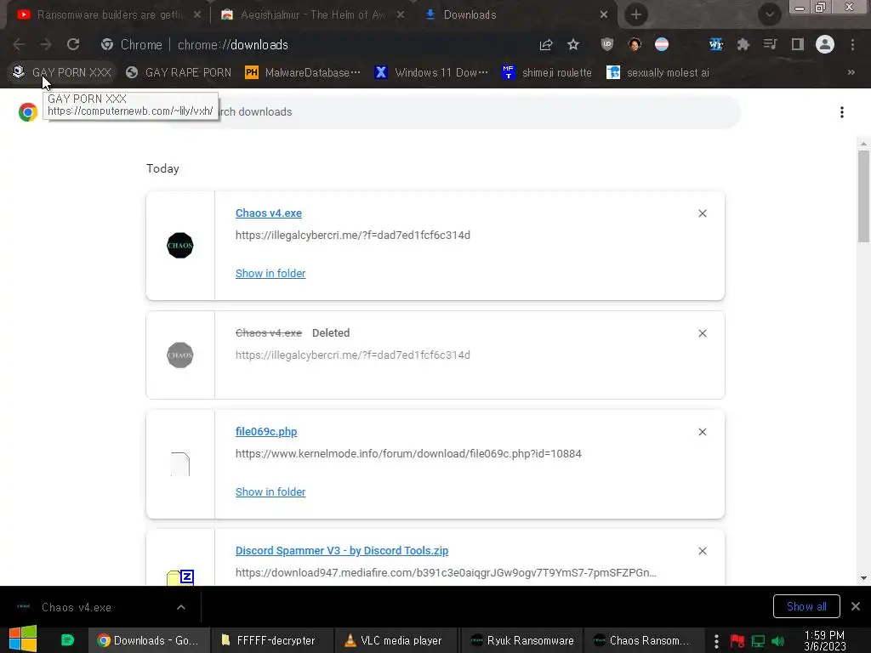This screenshot has height=653, width=871.
Task: Remove Chaos v4.exe from the list
Action: (x=702, y=213)
